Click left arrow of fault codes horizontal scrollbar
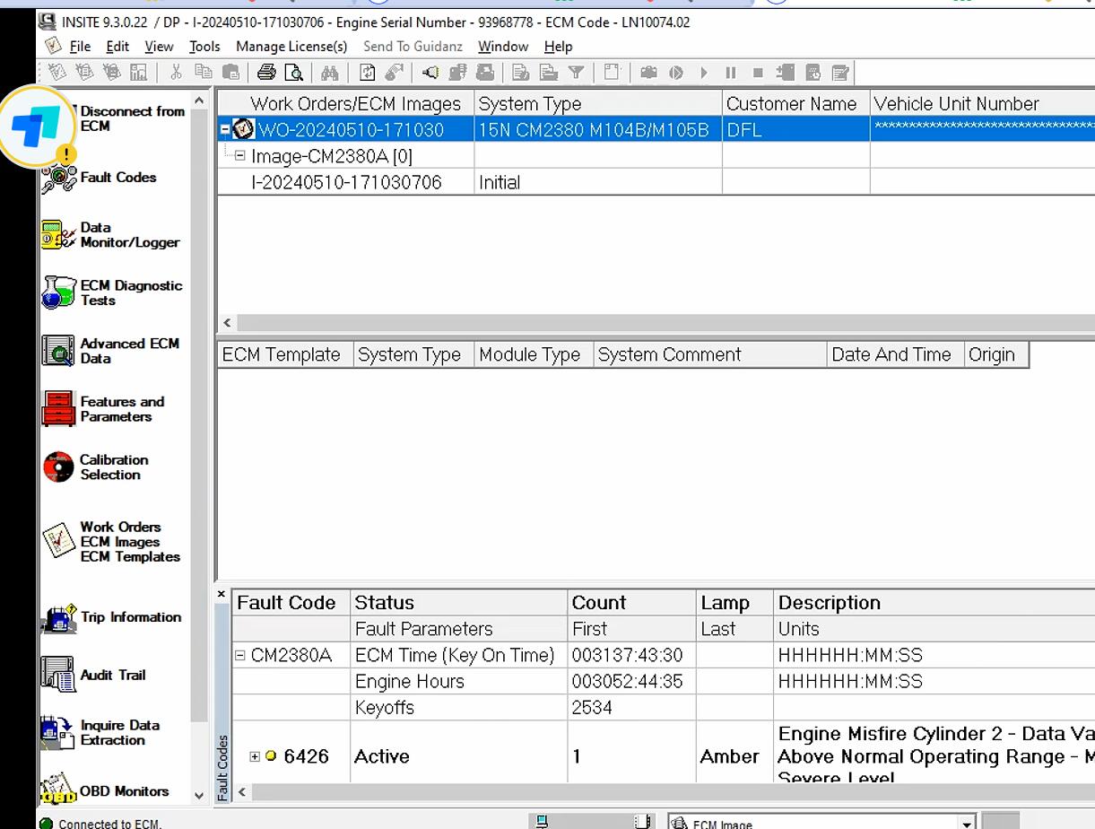1095x829 pixels. coord(240,792)
